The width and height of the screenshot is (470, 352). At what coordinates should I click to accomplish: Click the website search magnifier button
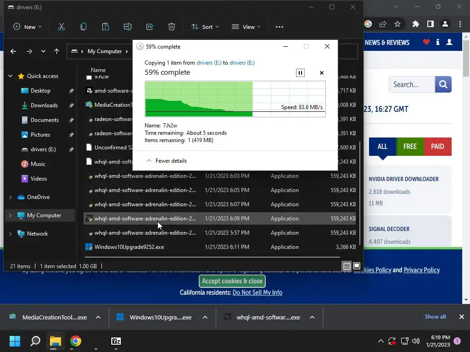point(443,84)
